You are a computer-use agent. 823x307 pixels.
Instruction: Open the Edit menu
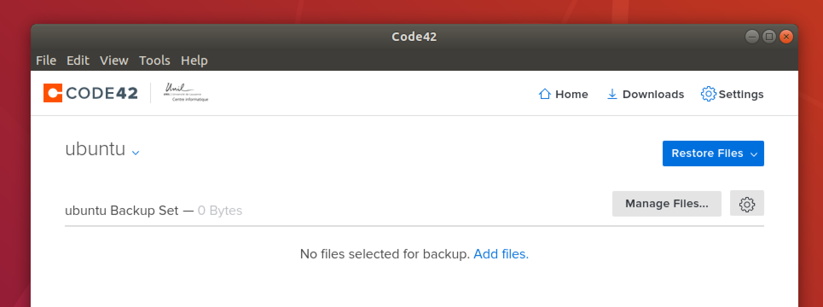pyautogui.click(x=78, y=61)
